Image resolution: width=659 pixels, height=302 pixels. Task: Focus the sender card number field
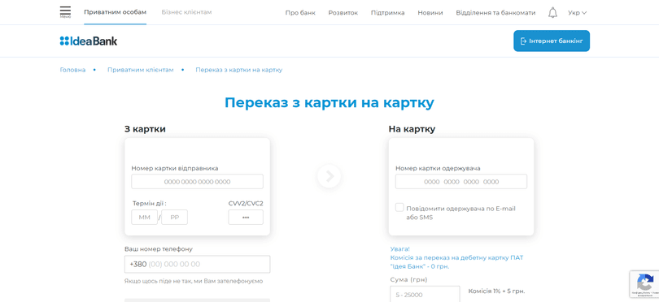tap(197, 182)
